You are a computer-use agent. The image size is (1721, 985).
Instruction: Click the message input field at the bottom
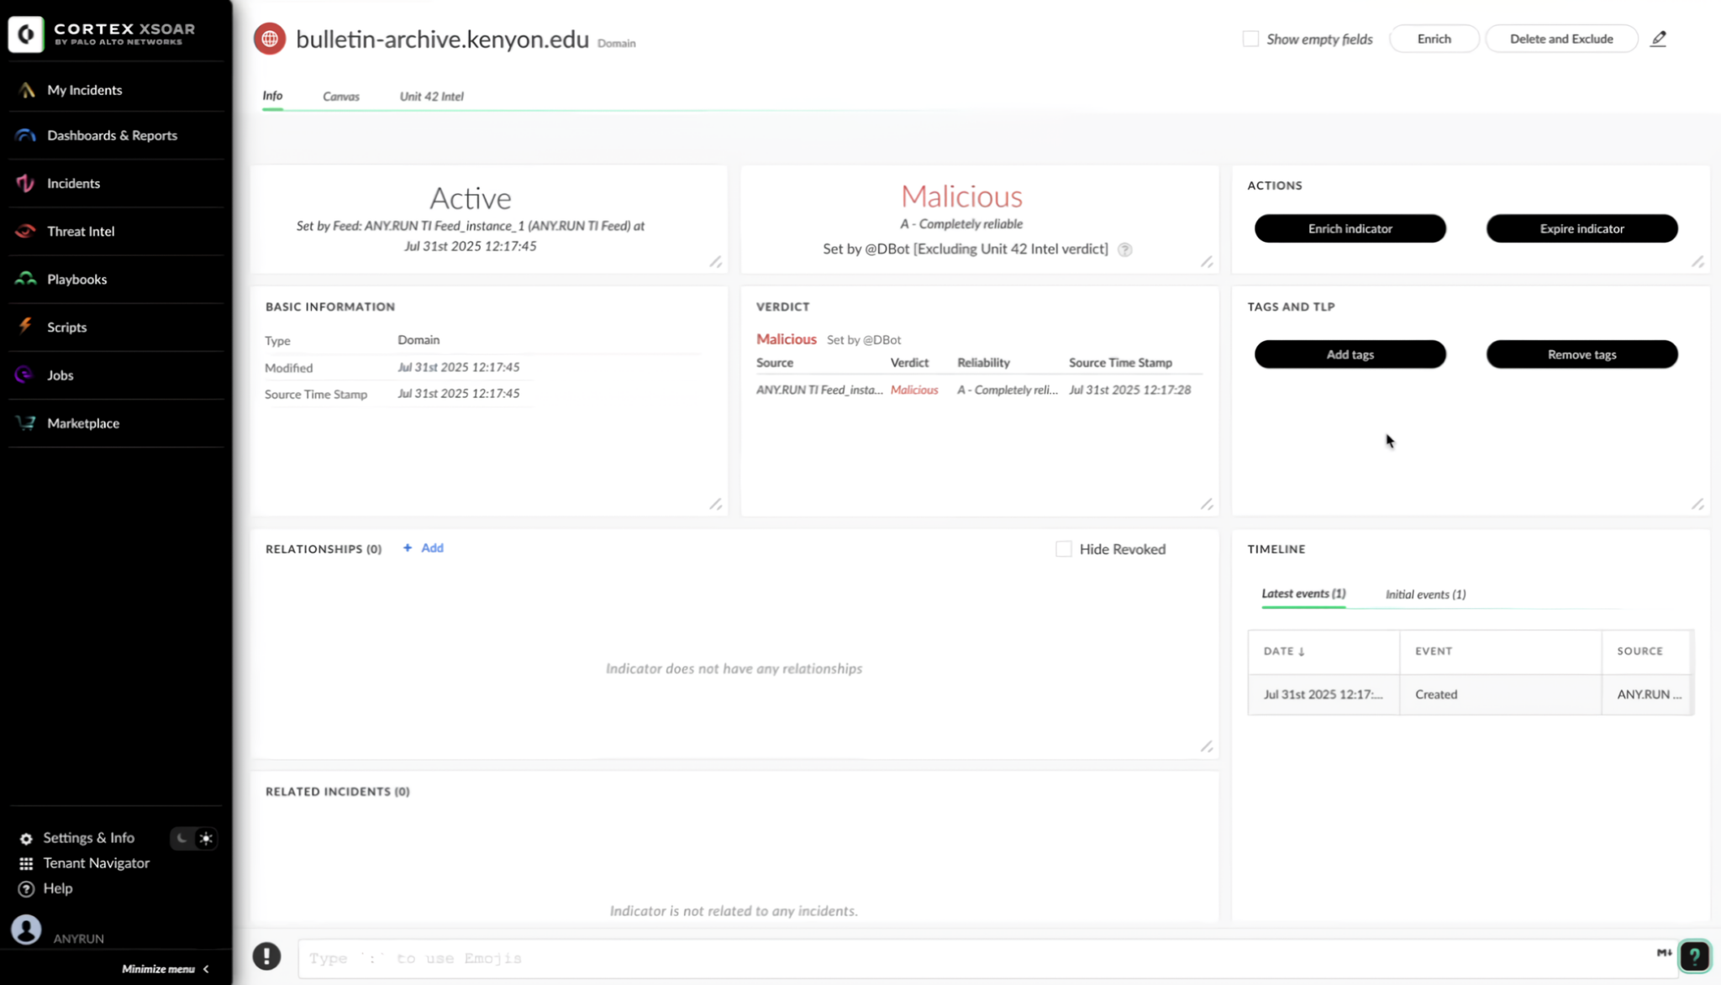click(966, 958)
